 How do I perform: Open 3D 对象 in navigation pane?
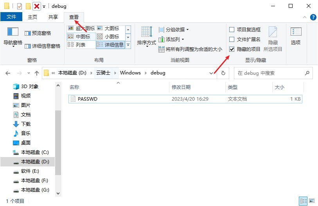click(26, 86)
